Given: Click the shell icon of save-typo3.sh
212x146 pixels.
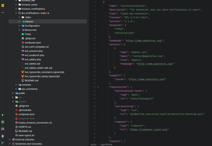Looking at the screenshot, I should 16,135.
